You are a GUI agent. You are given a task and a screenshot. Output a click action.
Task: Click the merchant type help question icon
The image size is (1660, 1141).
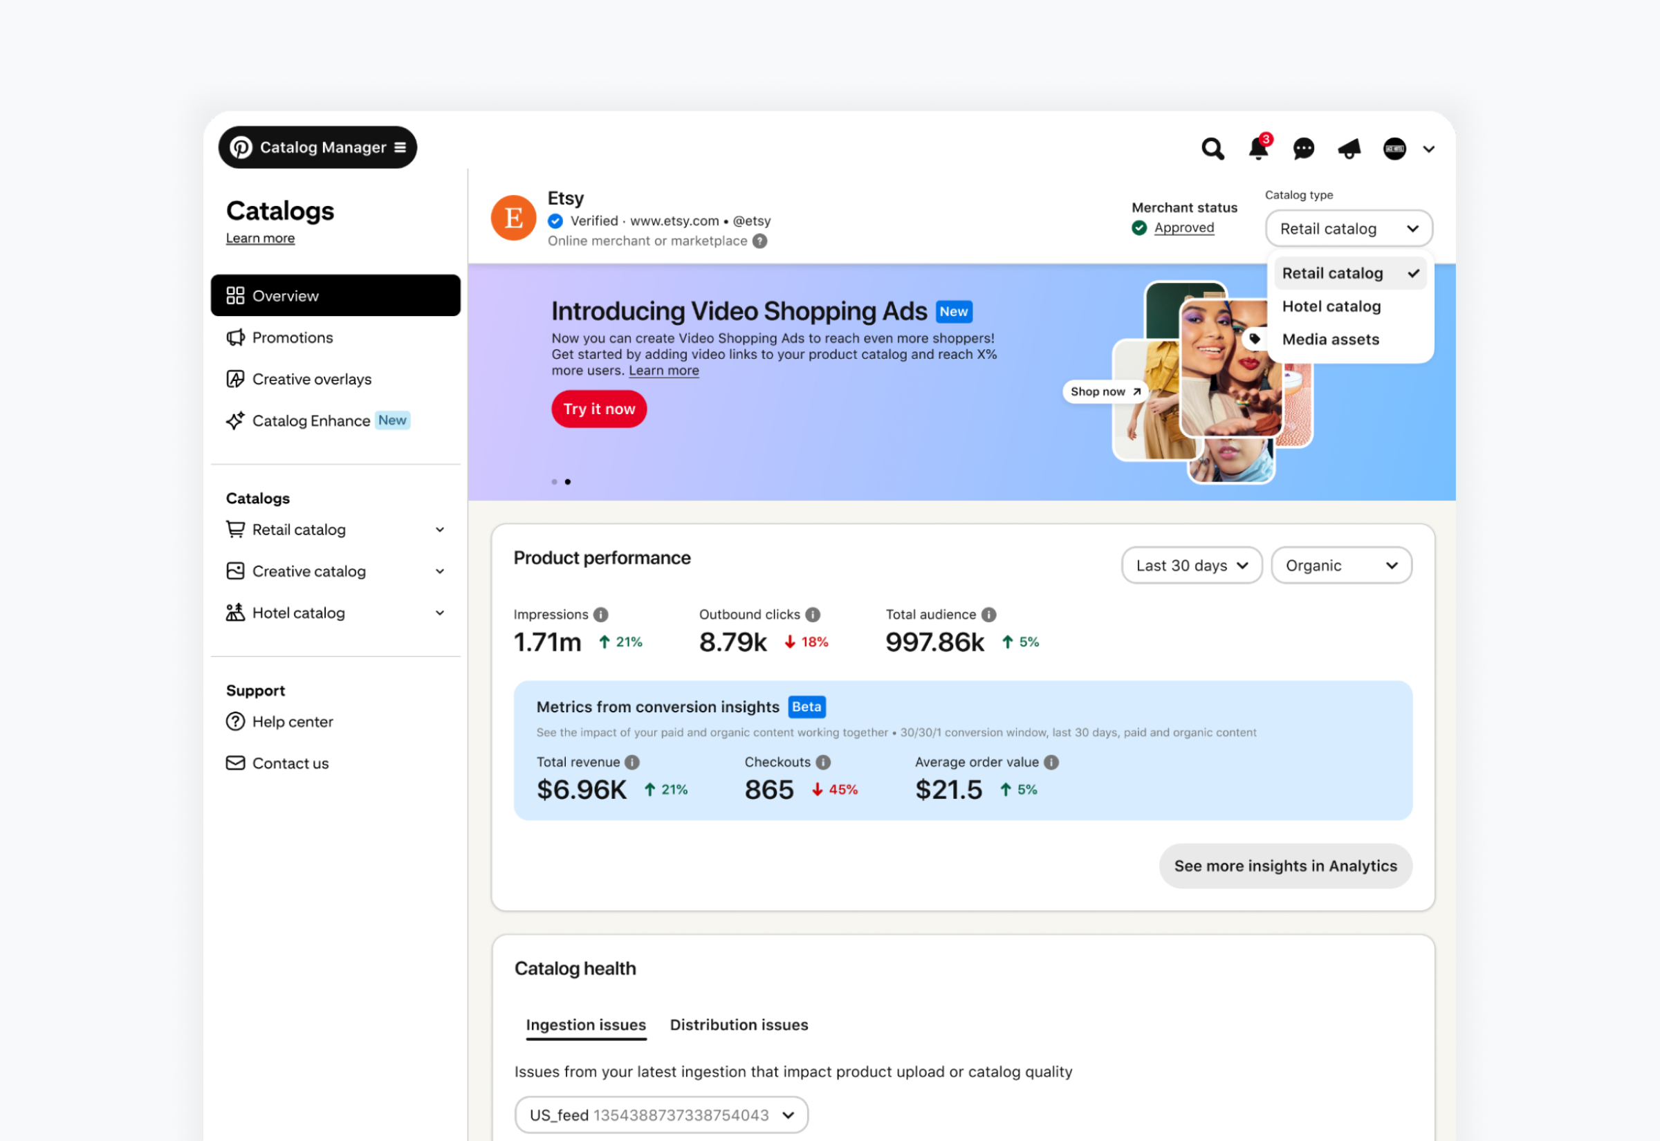tap(760, 241)
